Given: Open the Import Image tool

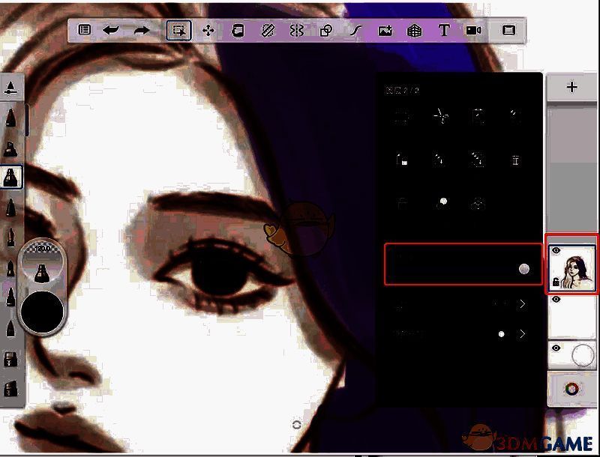Looking at the screenshot, I should (x=384, y=30).
